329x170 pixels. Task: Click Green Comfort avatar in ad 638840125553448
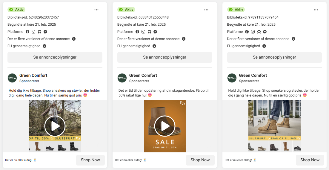tap(122, 78)
